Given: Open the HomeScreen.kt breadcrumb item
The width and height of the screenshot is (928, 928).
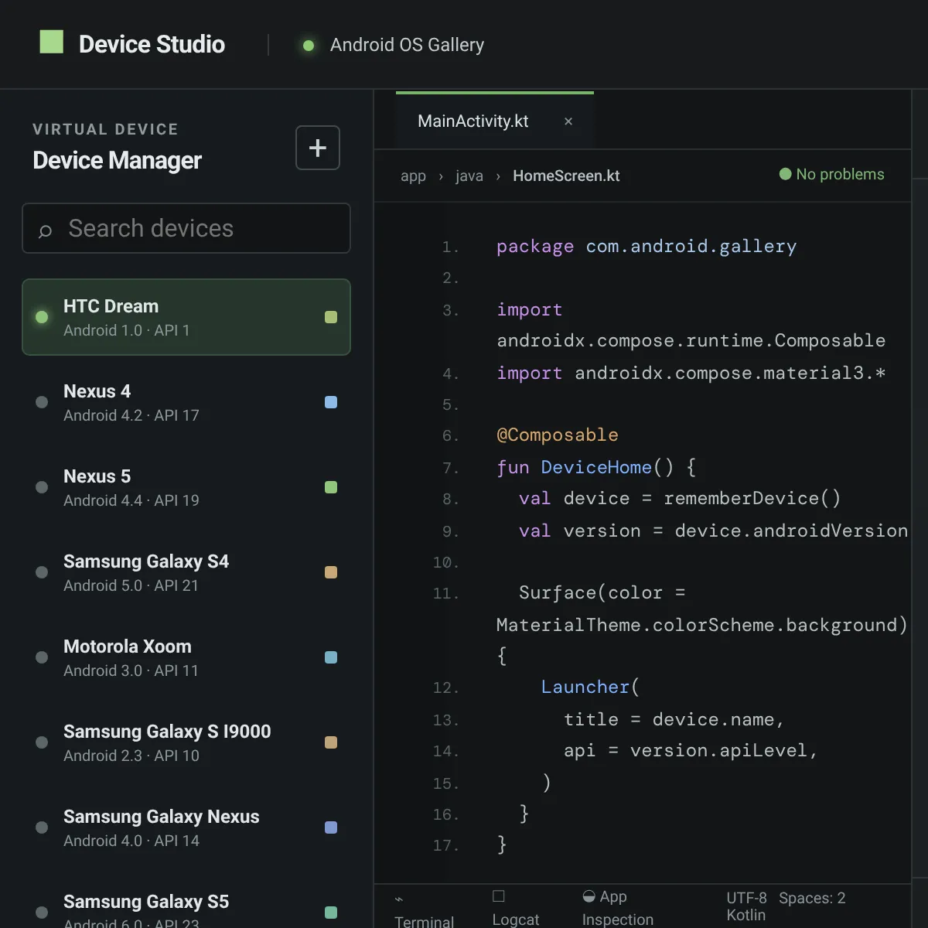Looking at the screenshot, I should click(x=566, y=176).
